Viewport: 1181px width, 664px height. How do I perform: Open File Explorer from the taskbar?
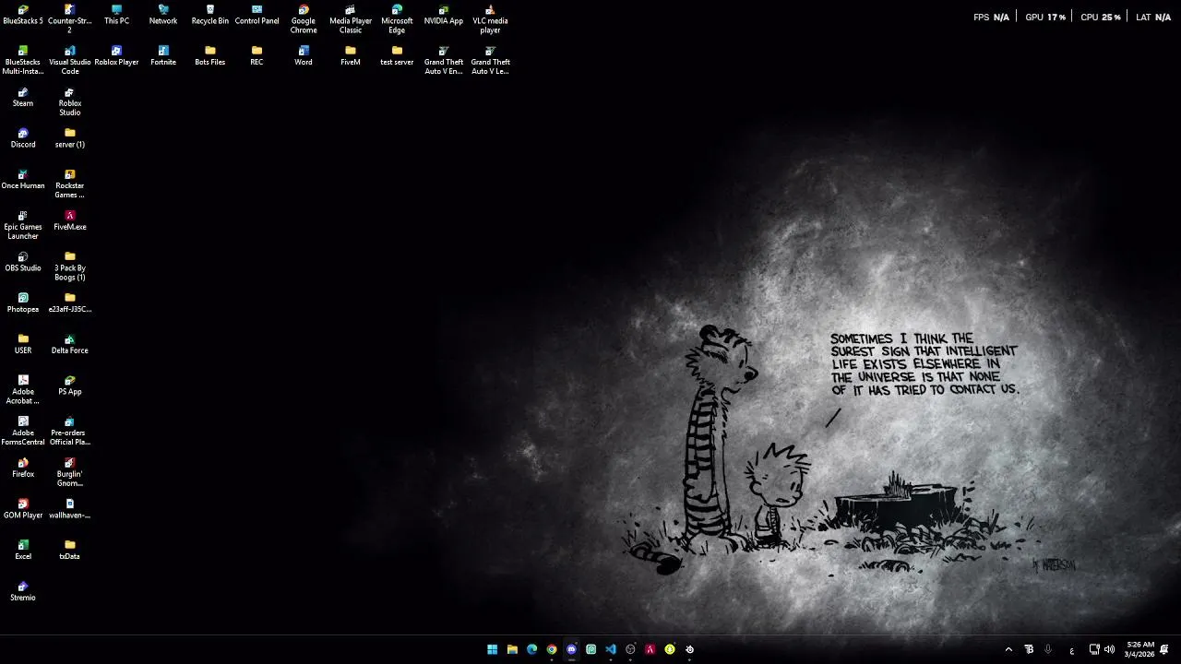click(x=512, y=649)
